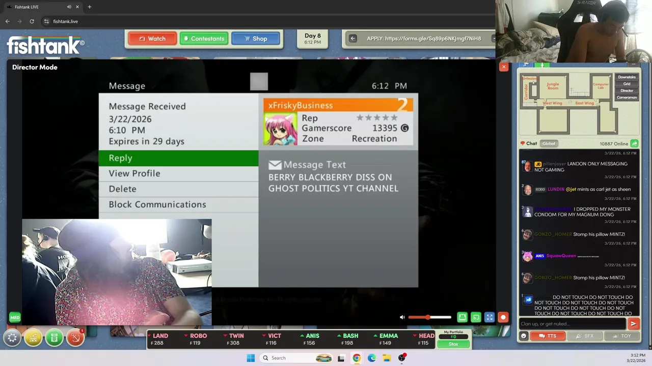Select Corridor on the map
Image resolution: width=652 pixels, height=366 pixels.
tap(526, 91)
